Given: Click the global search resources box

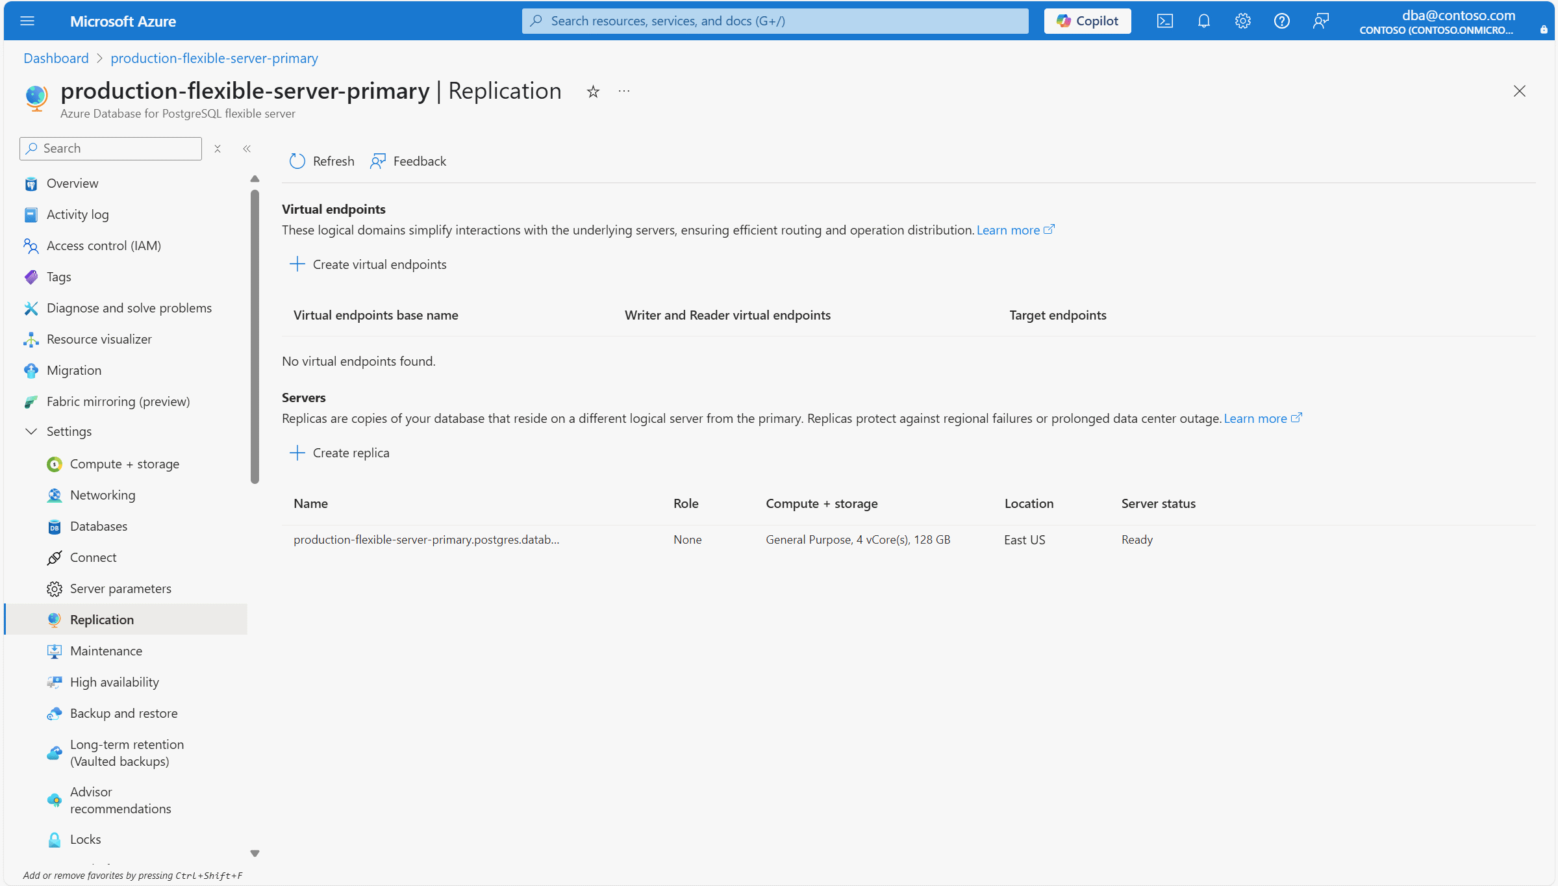Looking at the screenshot, I should click(775, 21).
